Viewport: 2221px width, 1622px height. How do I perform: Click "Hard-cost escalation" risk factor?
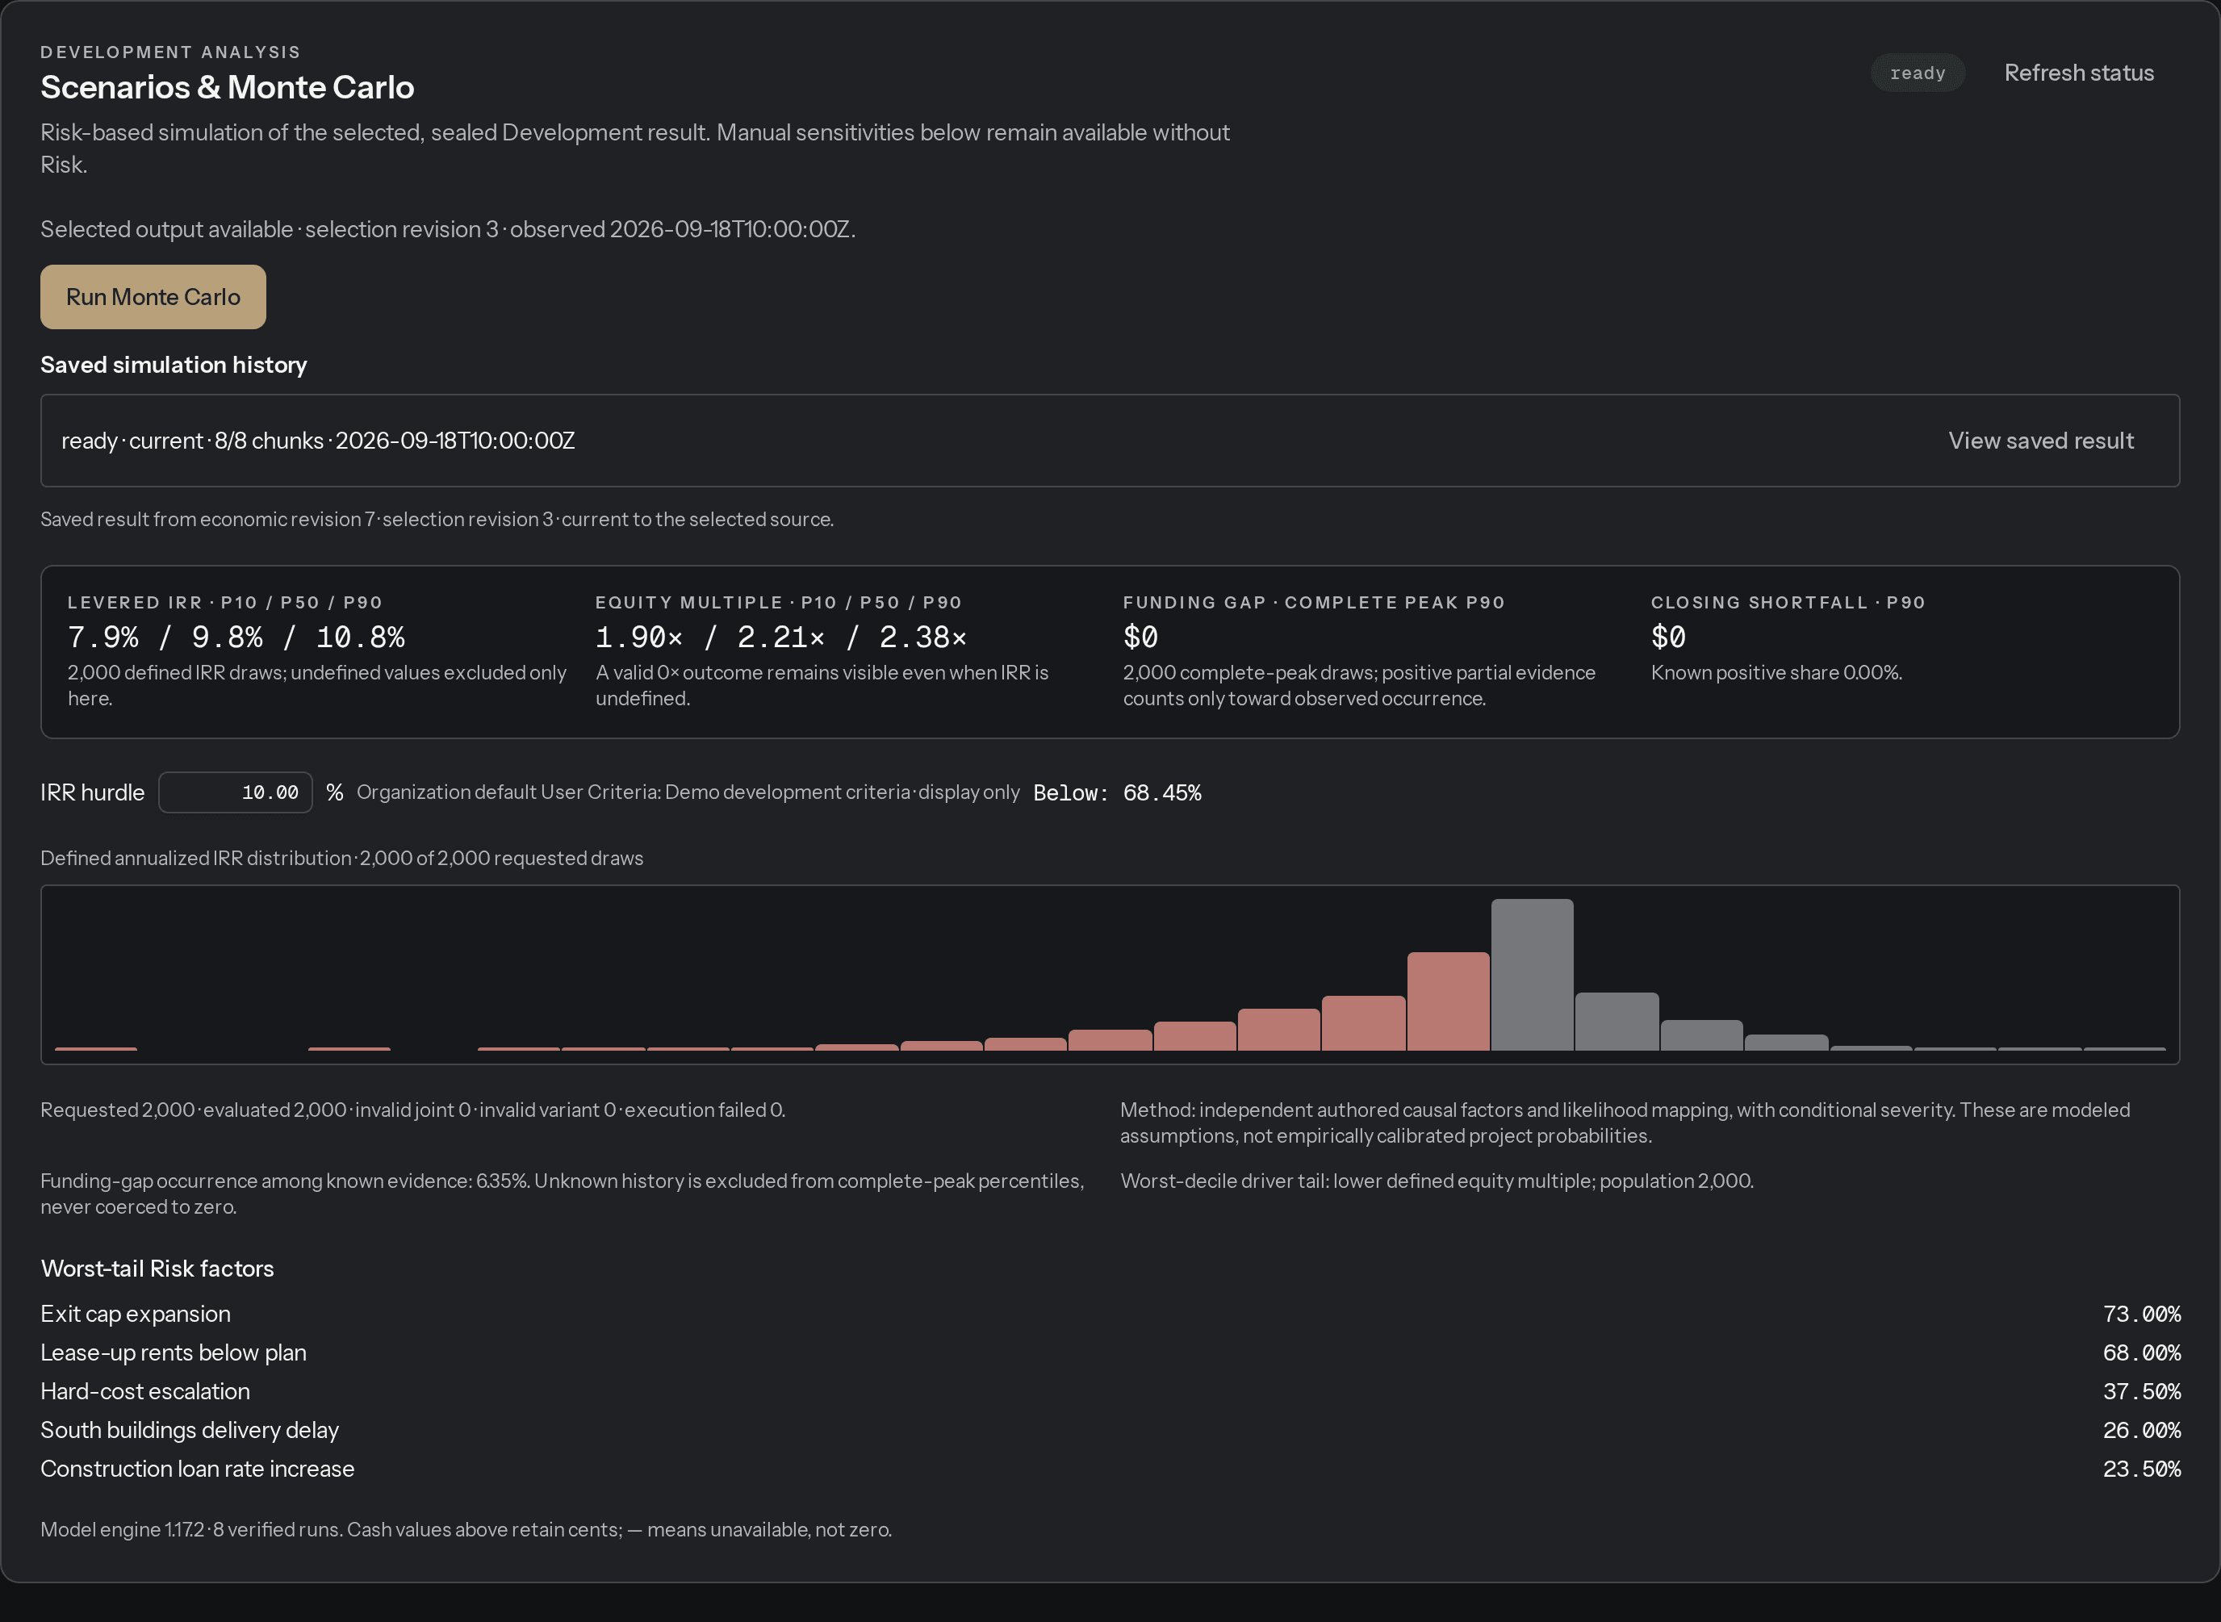coord(145,1391)
